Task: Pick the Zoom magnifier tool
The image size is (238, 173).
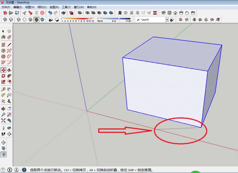Action: (x=3, y=115)
